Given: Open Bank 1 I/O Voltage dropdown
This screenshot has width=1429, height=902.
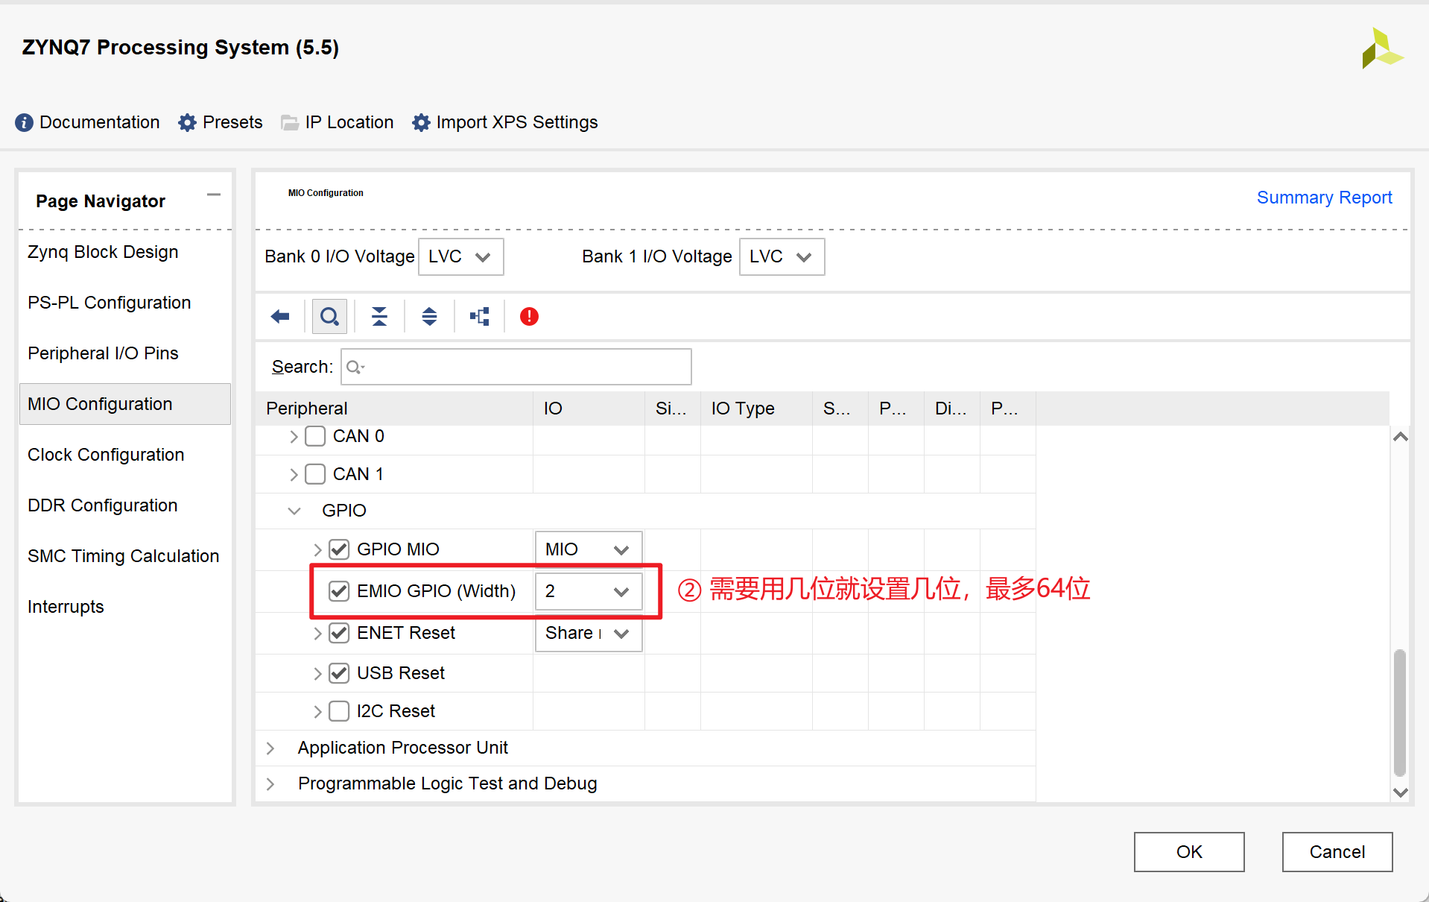Looking at the screenshot, I should (782, 256).
